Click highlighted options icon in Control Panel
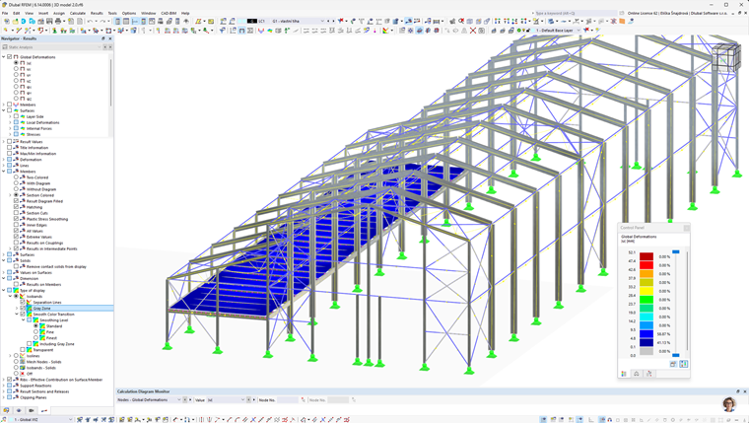Image resolution: width=749 pixels, height=423 pixels. tap(684, 364)
